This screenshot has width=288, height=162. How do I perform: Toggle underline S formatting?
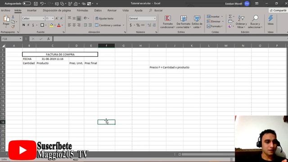coord(33,25)
